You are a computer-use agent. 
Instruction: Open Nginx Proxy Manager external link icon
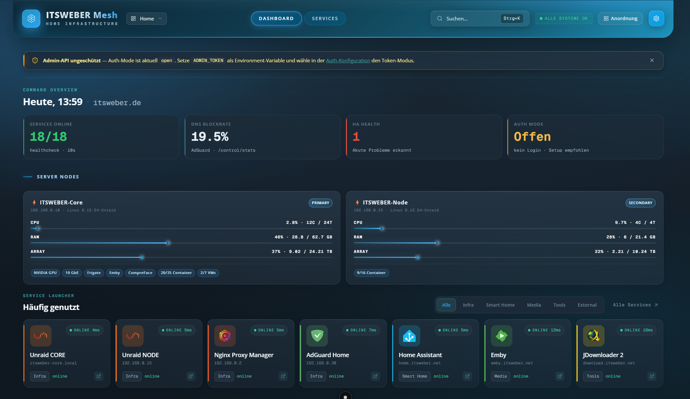tap(283, 376)
